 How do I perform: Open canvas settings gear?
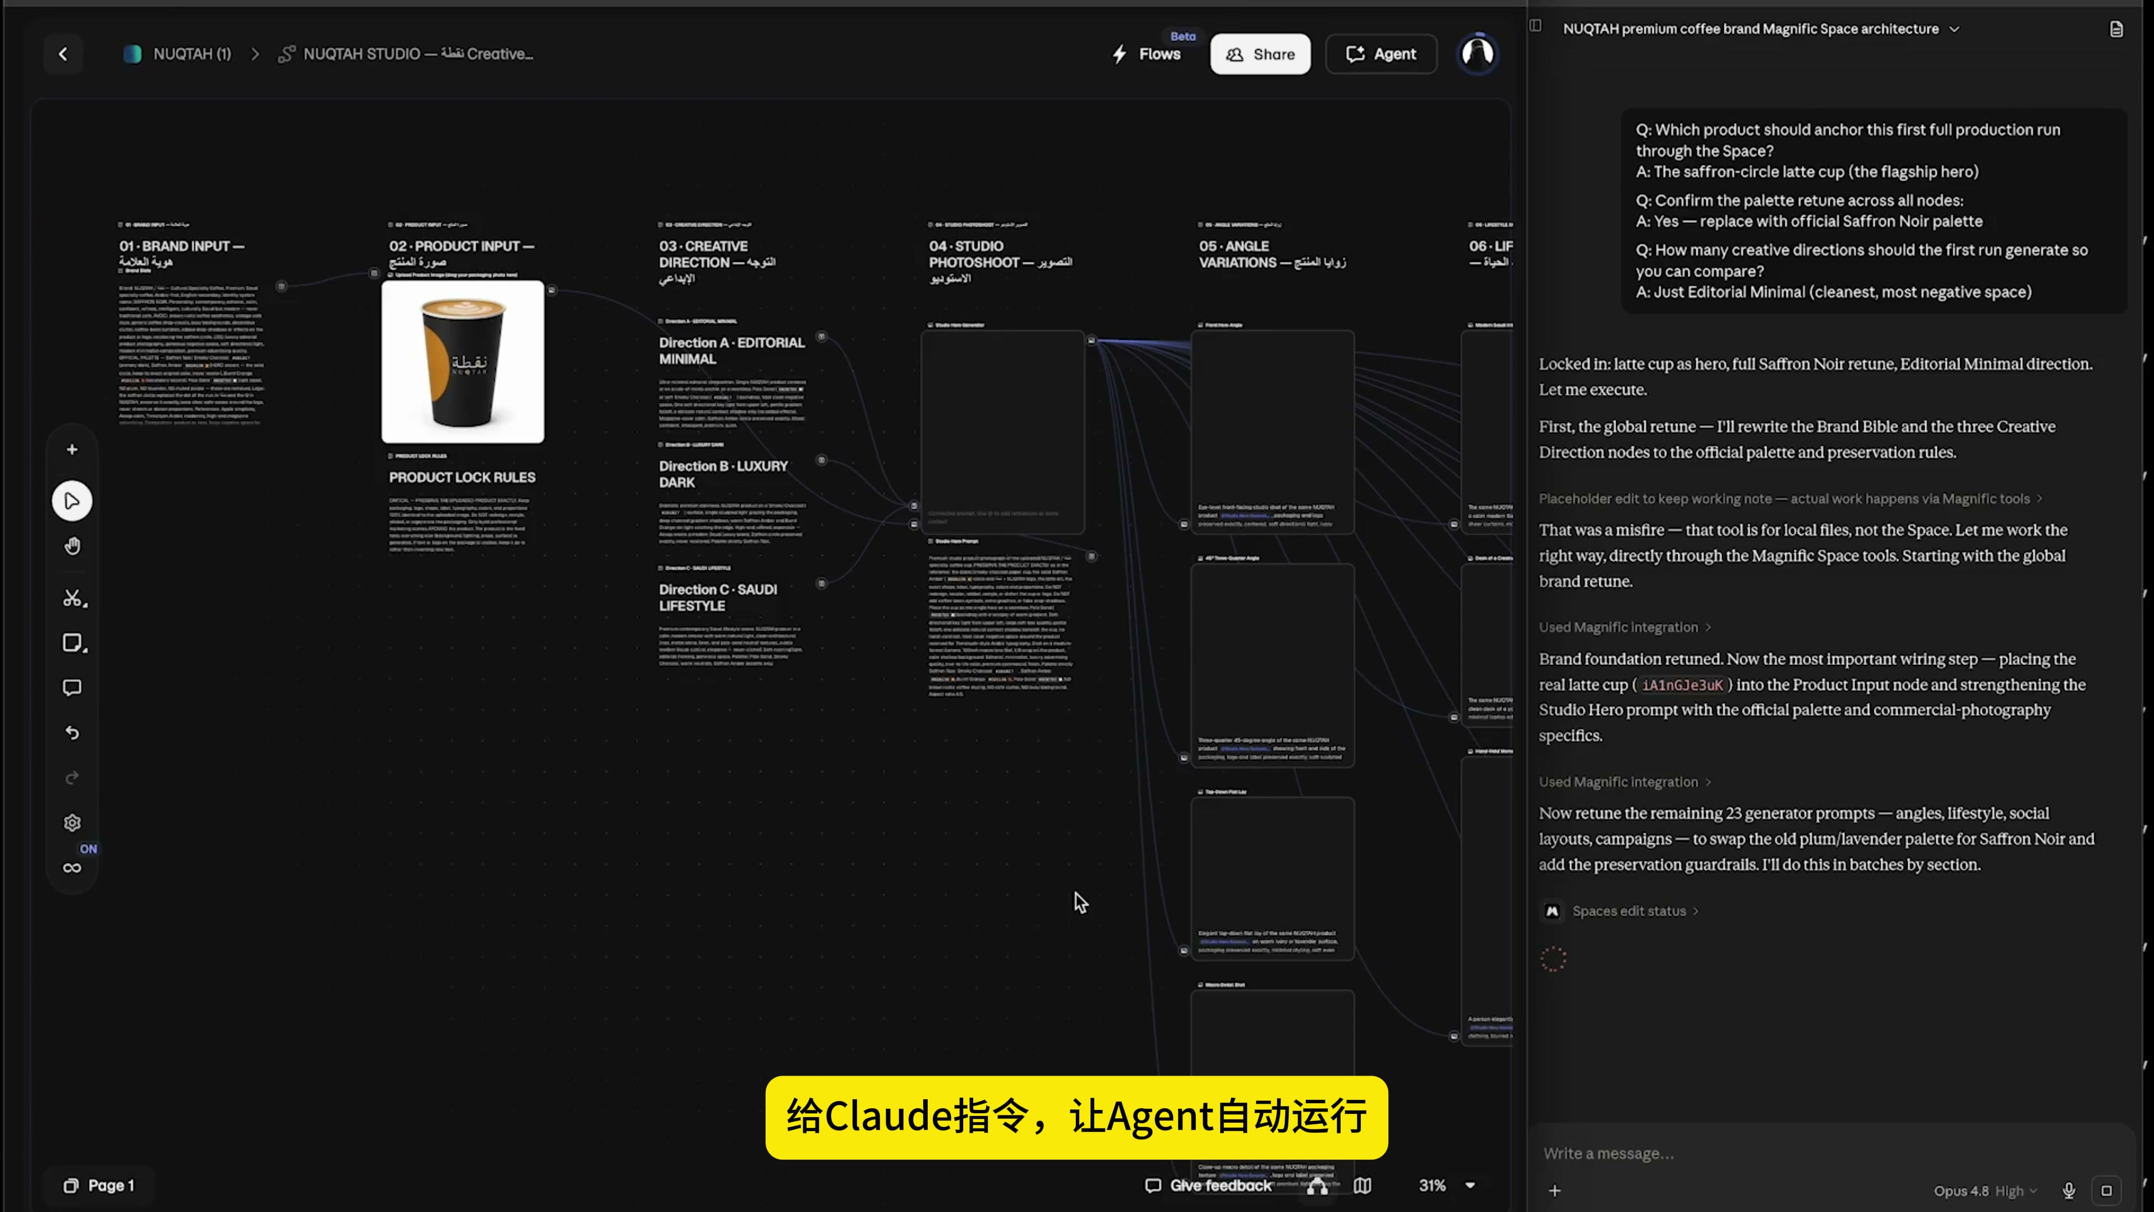(72, 823)
